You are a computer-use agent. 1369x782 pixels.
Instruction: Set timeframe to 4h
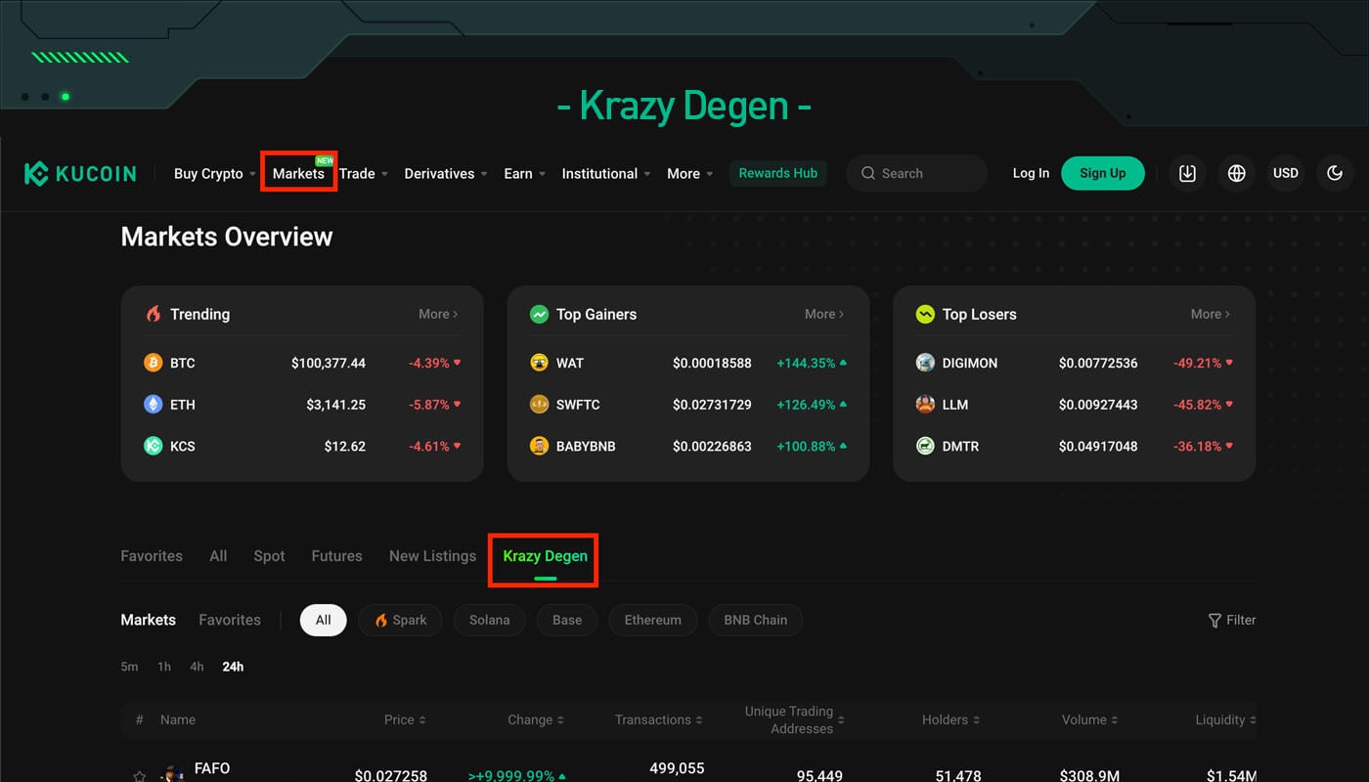(197, 667)
